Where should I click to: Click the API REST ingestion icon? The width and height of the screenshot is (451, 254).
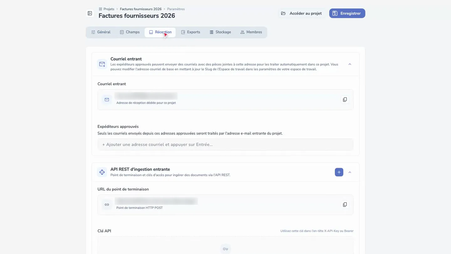click(102, 172)
